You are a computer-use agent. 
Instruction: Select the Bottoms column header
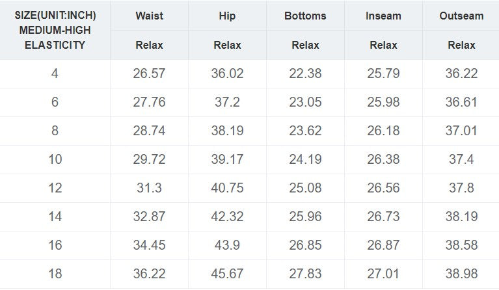pos(305,16)
